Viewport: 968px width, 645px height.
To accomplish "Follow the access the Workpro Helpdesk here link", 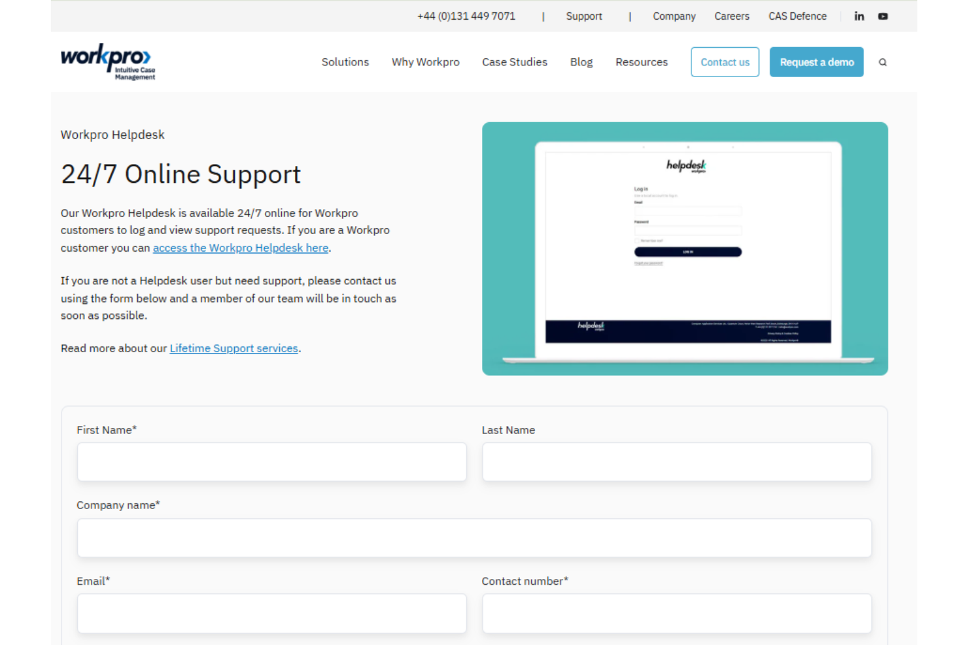I will [241, 248].
